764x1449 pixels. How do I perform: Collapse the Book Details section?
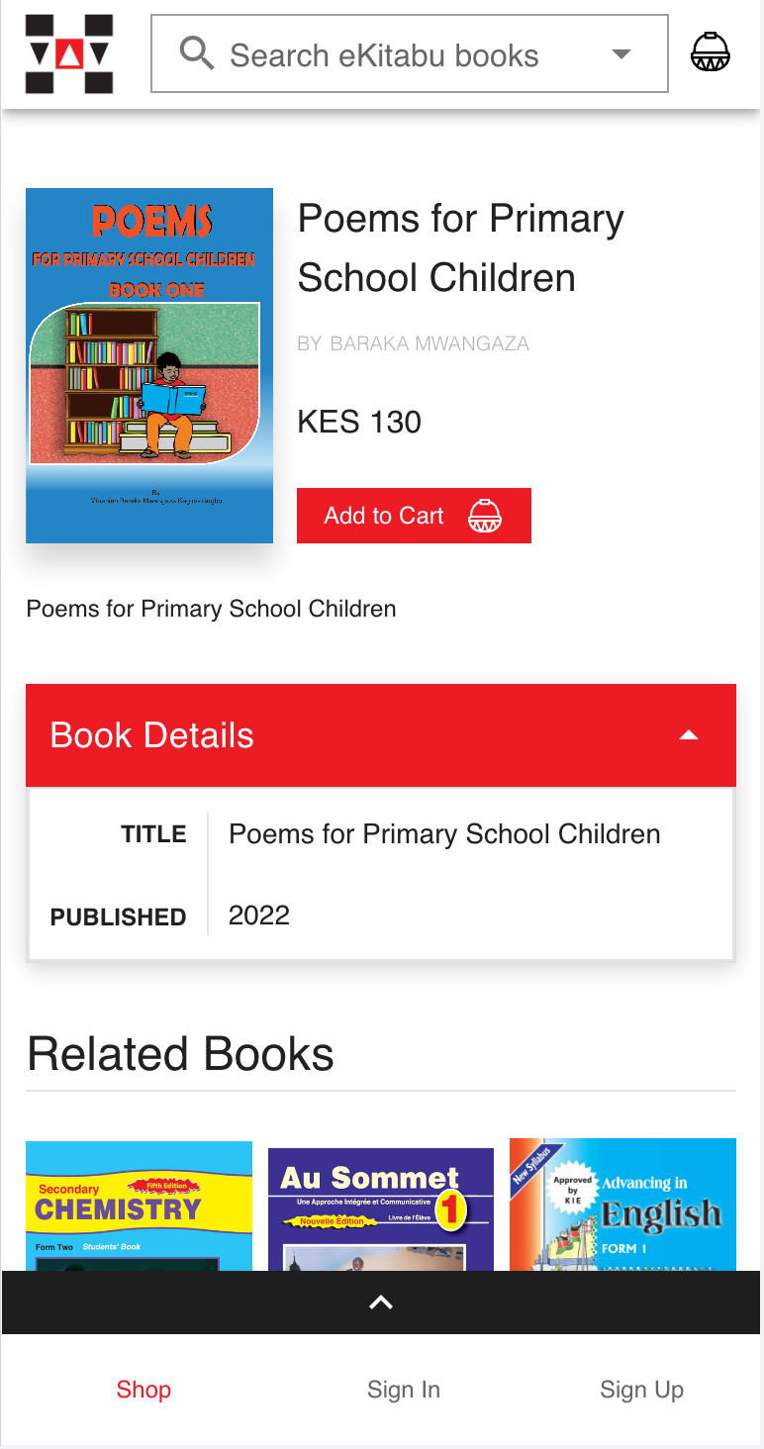pos(688,735)
